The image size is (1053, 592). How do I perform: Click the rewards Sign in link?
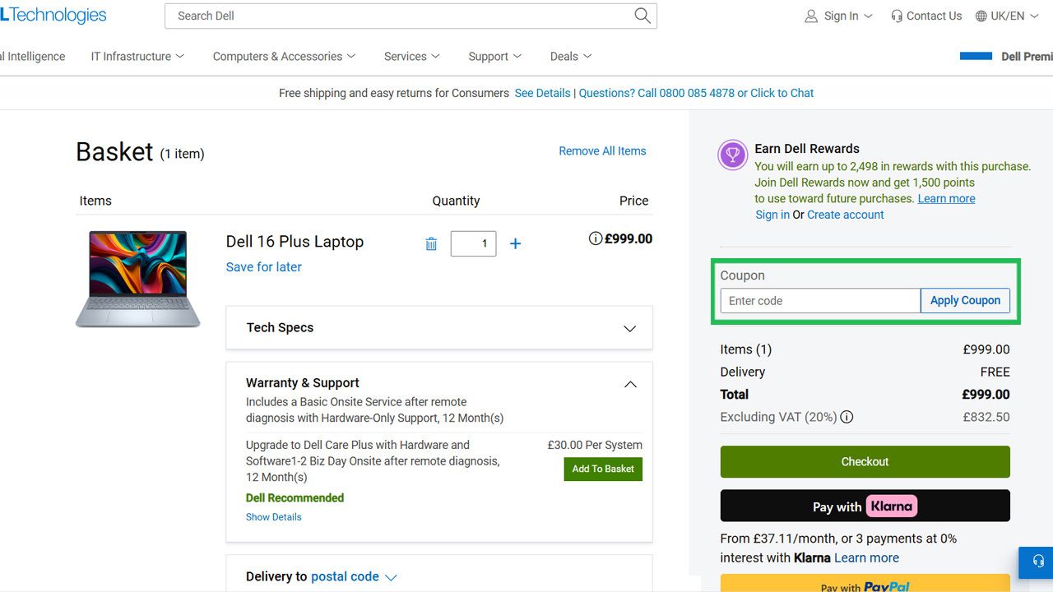(x=772, y=215)
